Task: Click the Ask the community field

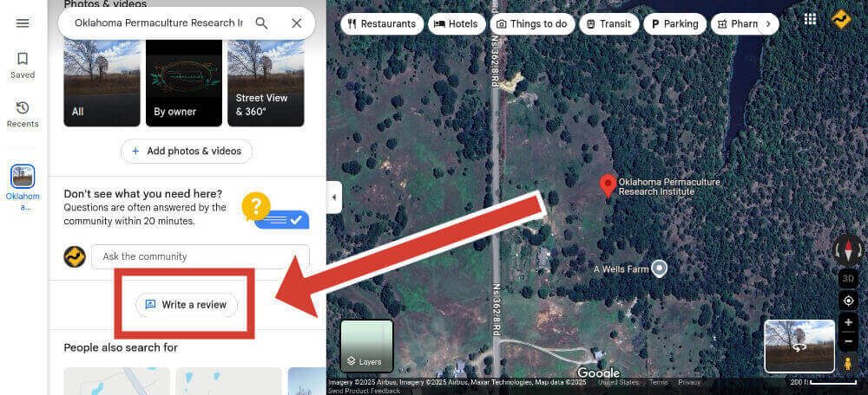Action: pyautogui.click(x=201, y=256)
